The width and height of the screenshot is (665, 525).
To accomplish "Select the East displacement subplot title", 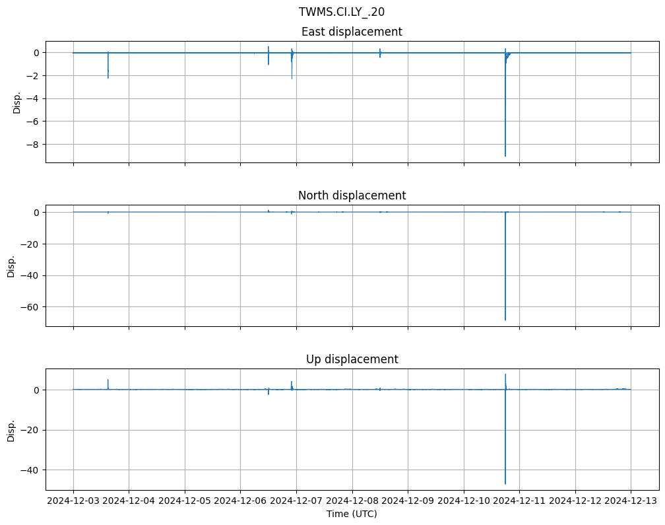I will 352,32.
